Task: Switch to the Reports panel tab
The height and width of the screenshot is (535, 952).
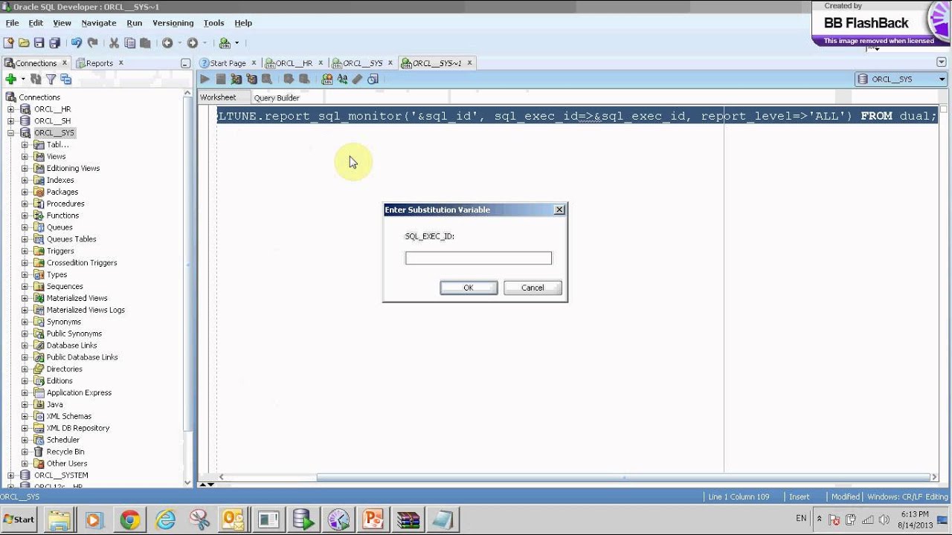Action: pyautogui.click(x=99, y=63)
